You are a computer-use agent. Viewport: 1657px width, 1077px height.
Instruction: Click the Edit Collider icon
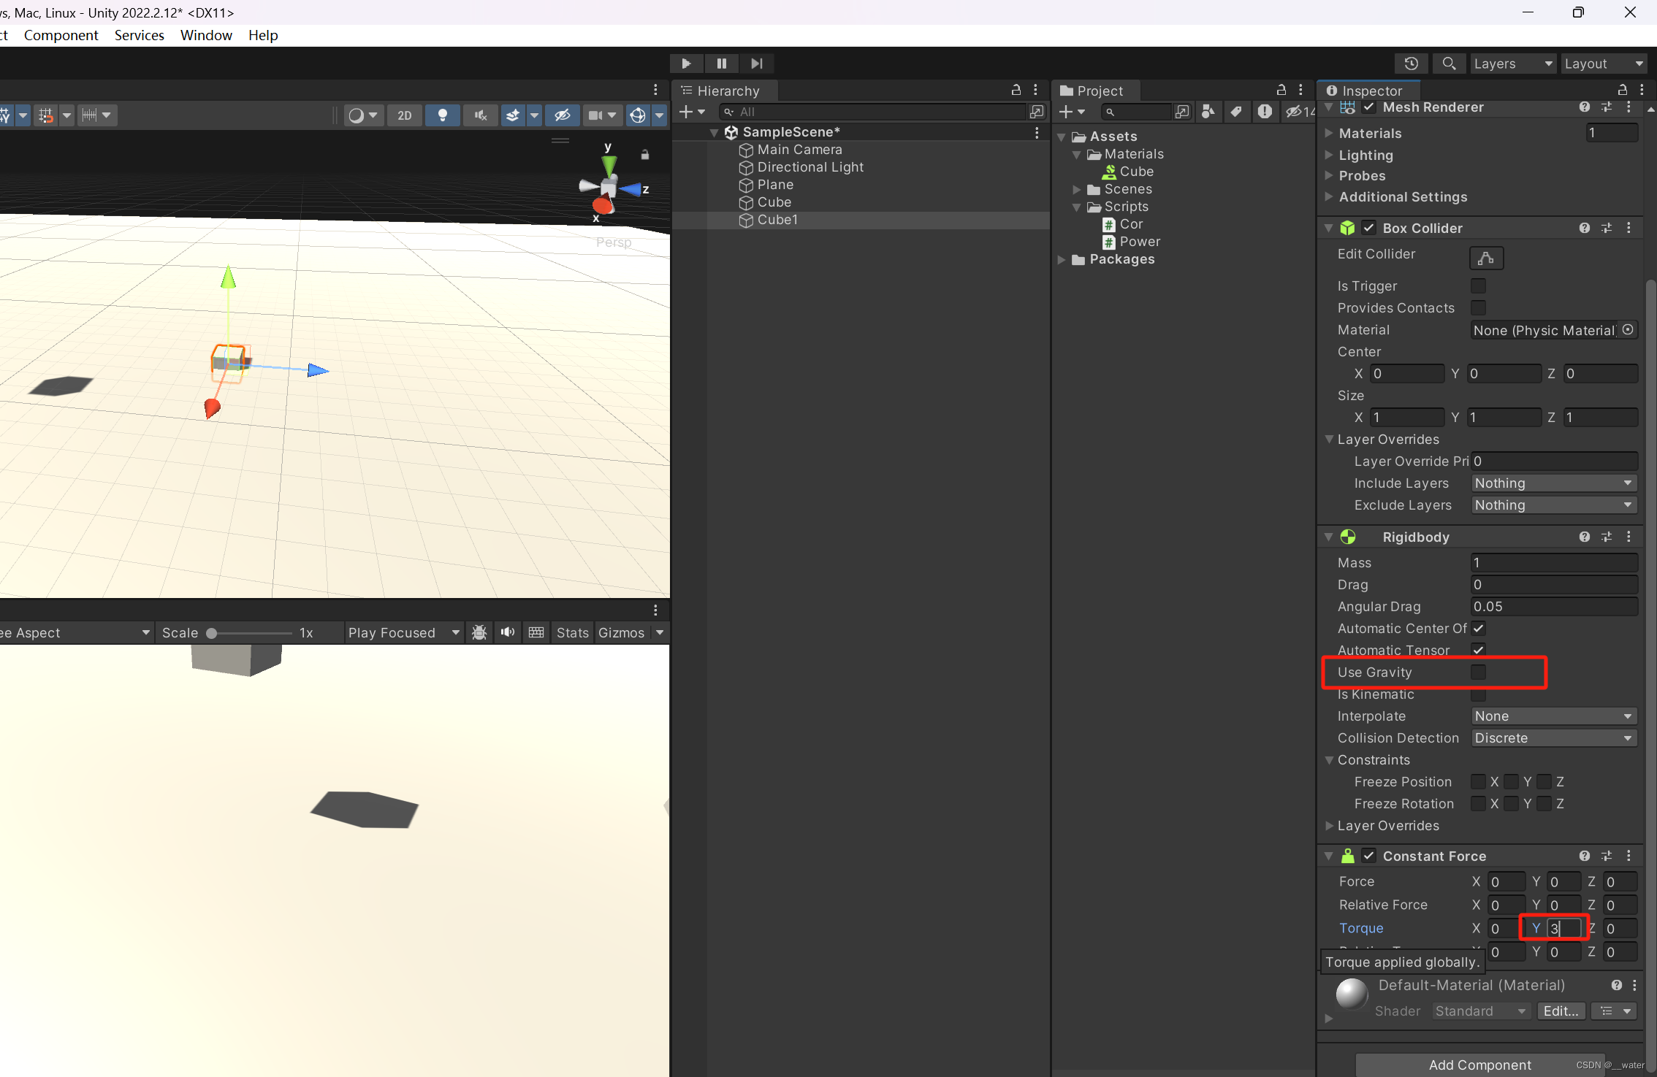1486,258
